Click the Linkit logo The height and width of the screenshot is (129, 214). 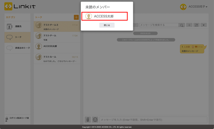tap(20, 6)
